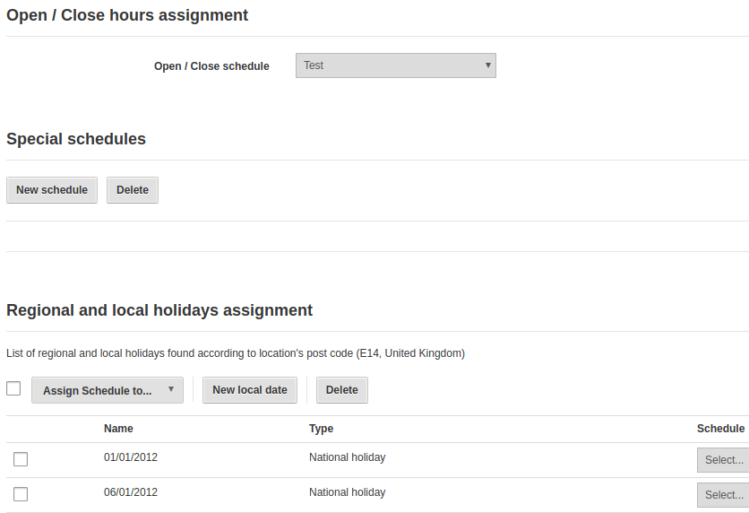Delete the selected holidays via toolbar Delete
The width and height of the screenshot is (749, 513).
pyautogui.click(x=342, y=390)
